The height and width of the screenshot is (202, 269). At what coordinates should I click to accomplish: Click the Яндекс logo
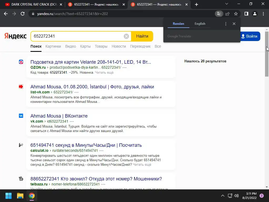[x=15, y=36]
